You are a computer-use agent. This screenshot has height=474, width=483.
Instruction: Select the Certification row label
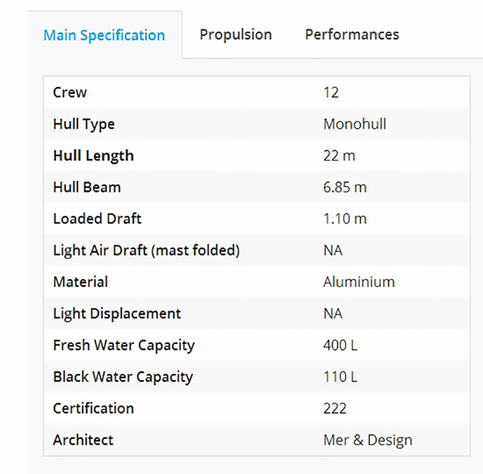(93, 408)
